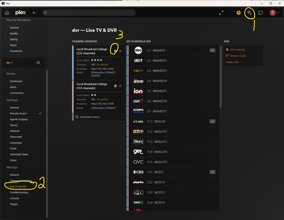This screenshot has height=220, width=284.
Task: Open the Dashboard status page
Action: tap(16, 81)
